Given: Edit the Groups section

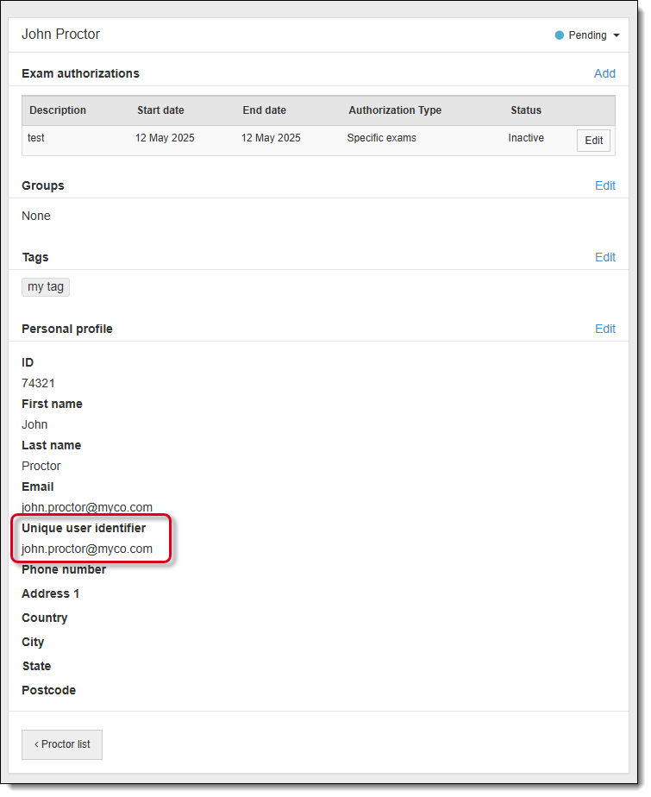Looking at the screenshot, I should (x=604, y=185).
